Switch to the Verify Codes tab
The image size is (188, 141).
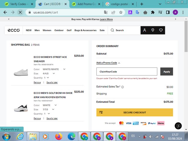tap(19, 4)
